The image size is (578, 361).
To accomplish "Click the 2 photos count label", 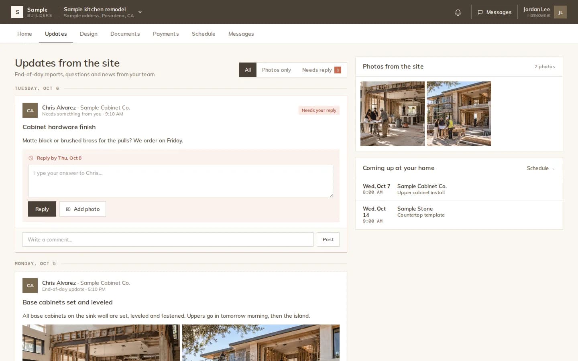I will tap(545, 67).
